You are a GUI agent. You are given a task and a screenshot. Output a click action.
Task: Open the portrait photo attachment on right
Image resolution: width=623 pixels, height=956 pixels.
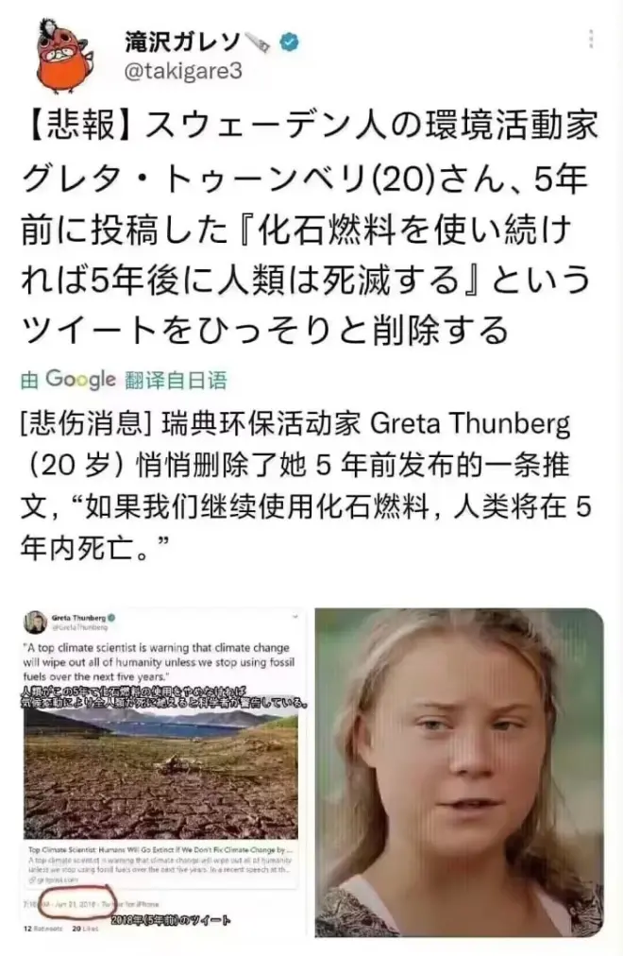click(459, 773)
